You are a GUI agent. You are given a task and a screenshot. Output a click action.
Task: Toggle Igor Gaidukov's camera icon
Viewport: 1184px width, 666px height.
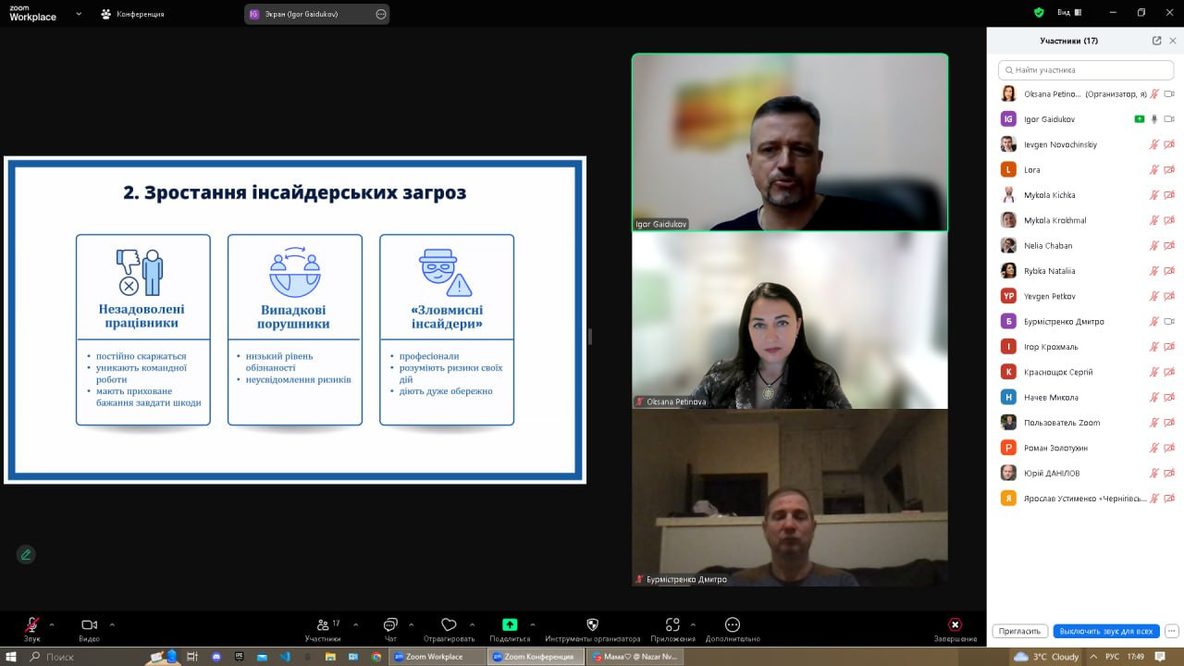pyautogui.click(x=1169, y=119)
